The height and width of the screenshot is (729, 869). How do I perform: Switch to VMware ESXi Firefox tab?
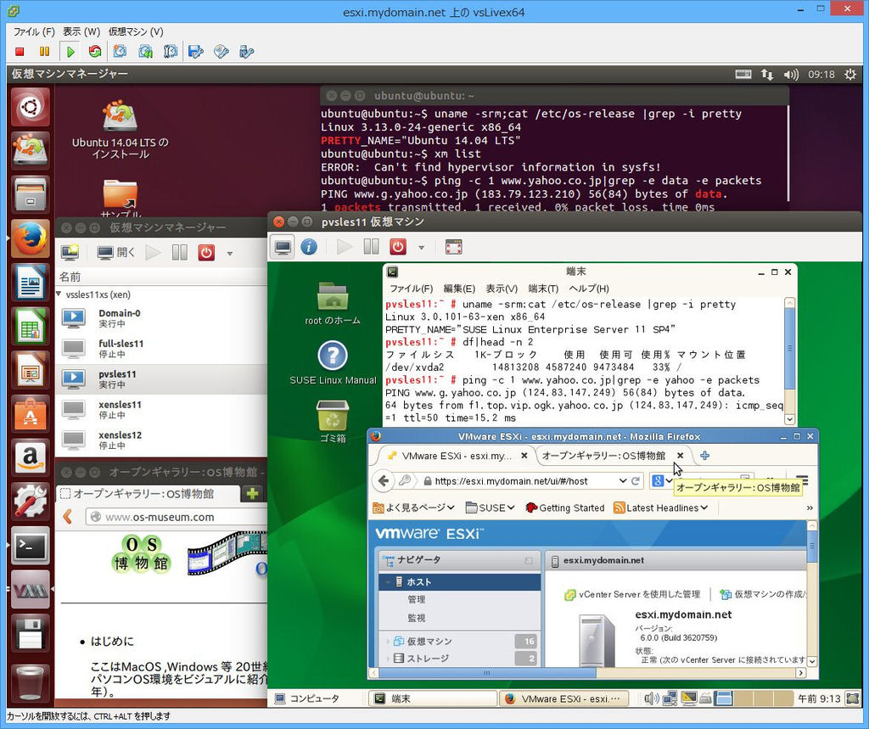tap(456, 456)
